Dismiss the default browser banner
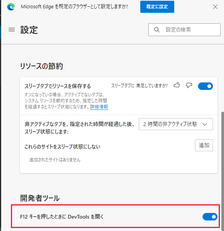This screenshot has width=224, height=231. 215,7
